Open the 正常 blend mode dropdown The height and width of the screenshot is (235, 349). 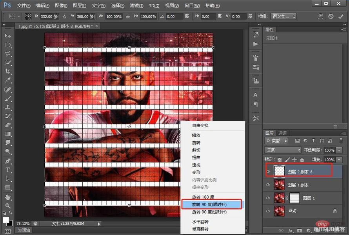[x=283, y=150]
